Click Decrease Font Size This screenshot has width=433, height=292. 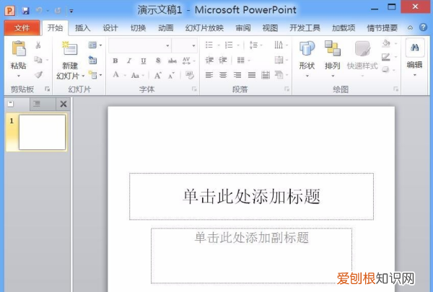[x=171, y=75]
